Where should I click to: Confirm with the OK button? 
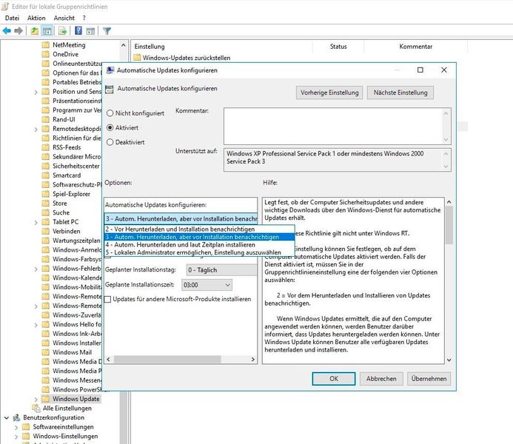pyautogui.click(x=334, y=379)
